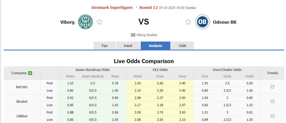This screenshot has width=286, height=123.
Task: Click the Viborg team crest logo
Action: 85,22
